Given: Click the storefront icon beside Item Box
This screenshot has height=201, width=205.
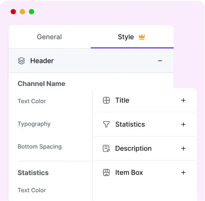Looking at the screenshot, I should (x=106, y=172).
